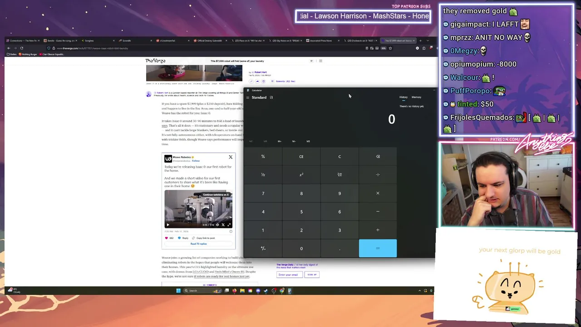581x327 pixels.
Task: Click the blue equals key
Action: click(x=378, y=248)
